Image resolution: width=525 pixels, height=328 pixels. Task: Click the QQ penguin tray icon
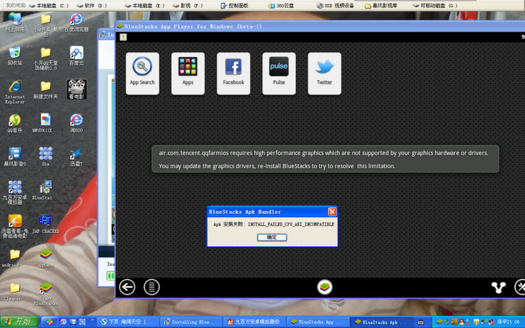coord(462,321)
